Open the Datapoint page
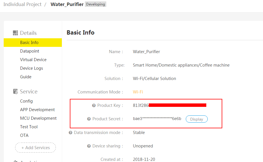 [30, 51]
